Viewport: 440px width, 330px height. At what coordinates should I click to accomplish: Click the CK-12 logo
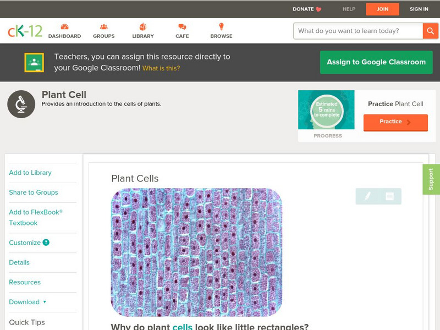pos(25,31)
